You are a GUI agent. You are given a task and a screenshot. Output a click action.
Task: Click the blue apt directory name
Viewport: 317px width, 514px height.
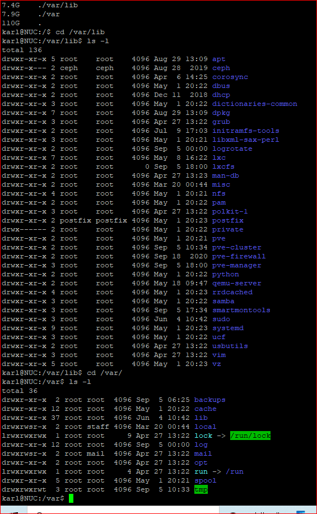click(219, 59)
